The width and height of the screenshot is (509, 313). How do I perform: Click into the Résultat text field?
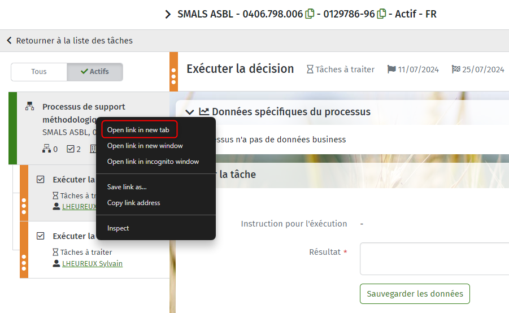[434, 258]
